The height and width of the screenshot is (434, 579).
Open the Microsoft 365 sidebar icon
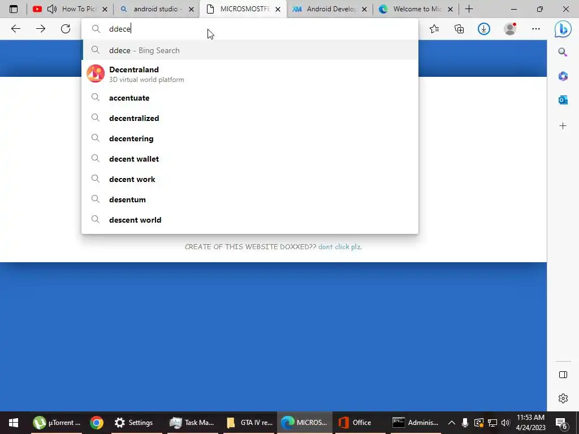click(x=563, y=76)
